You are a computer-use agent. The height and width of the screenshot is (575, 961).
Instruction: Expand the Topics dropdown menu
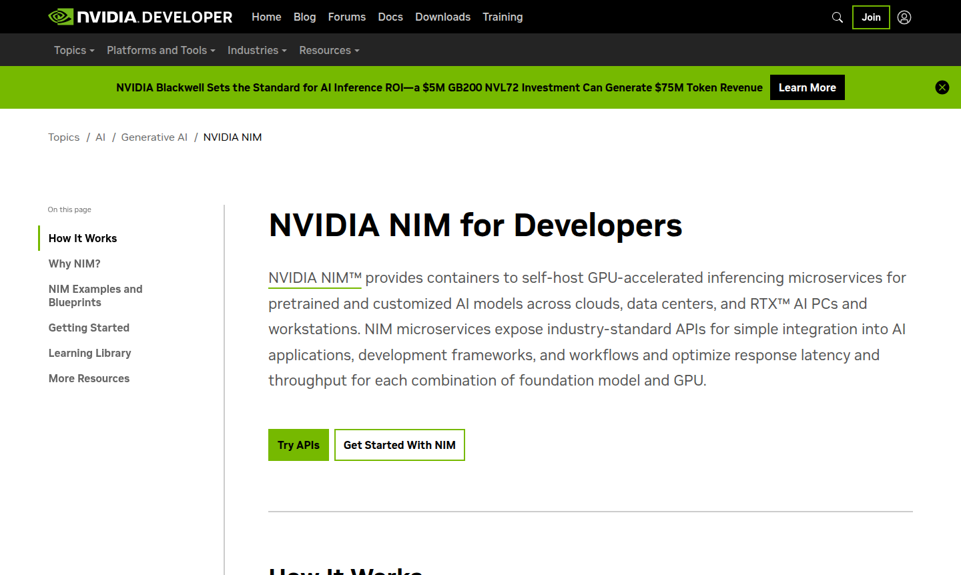pyautogui.click(x=74, y=50)
